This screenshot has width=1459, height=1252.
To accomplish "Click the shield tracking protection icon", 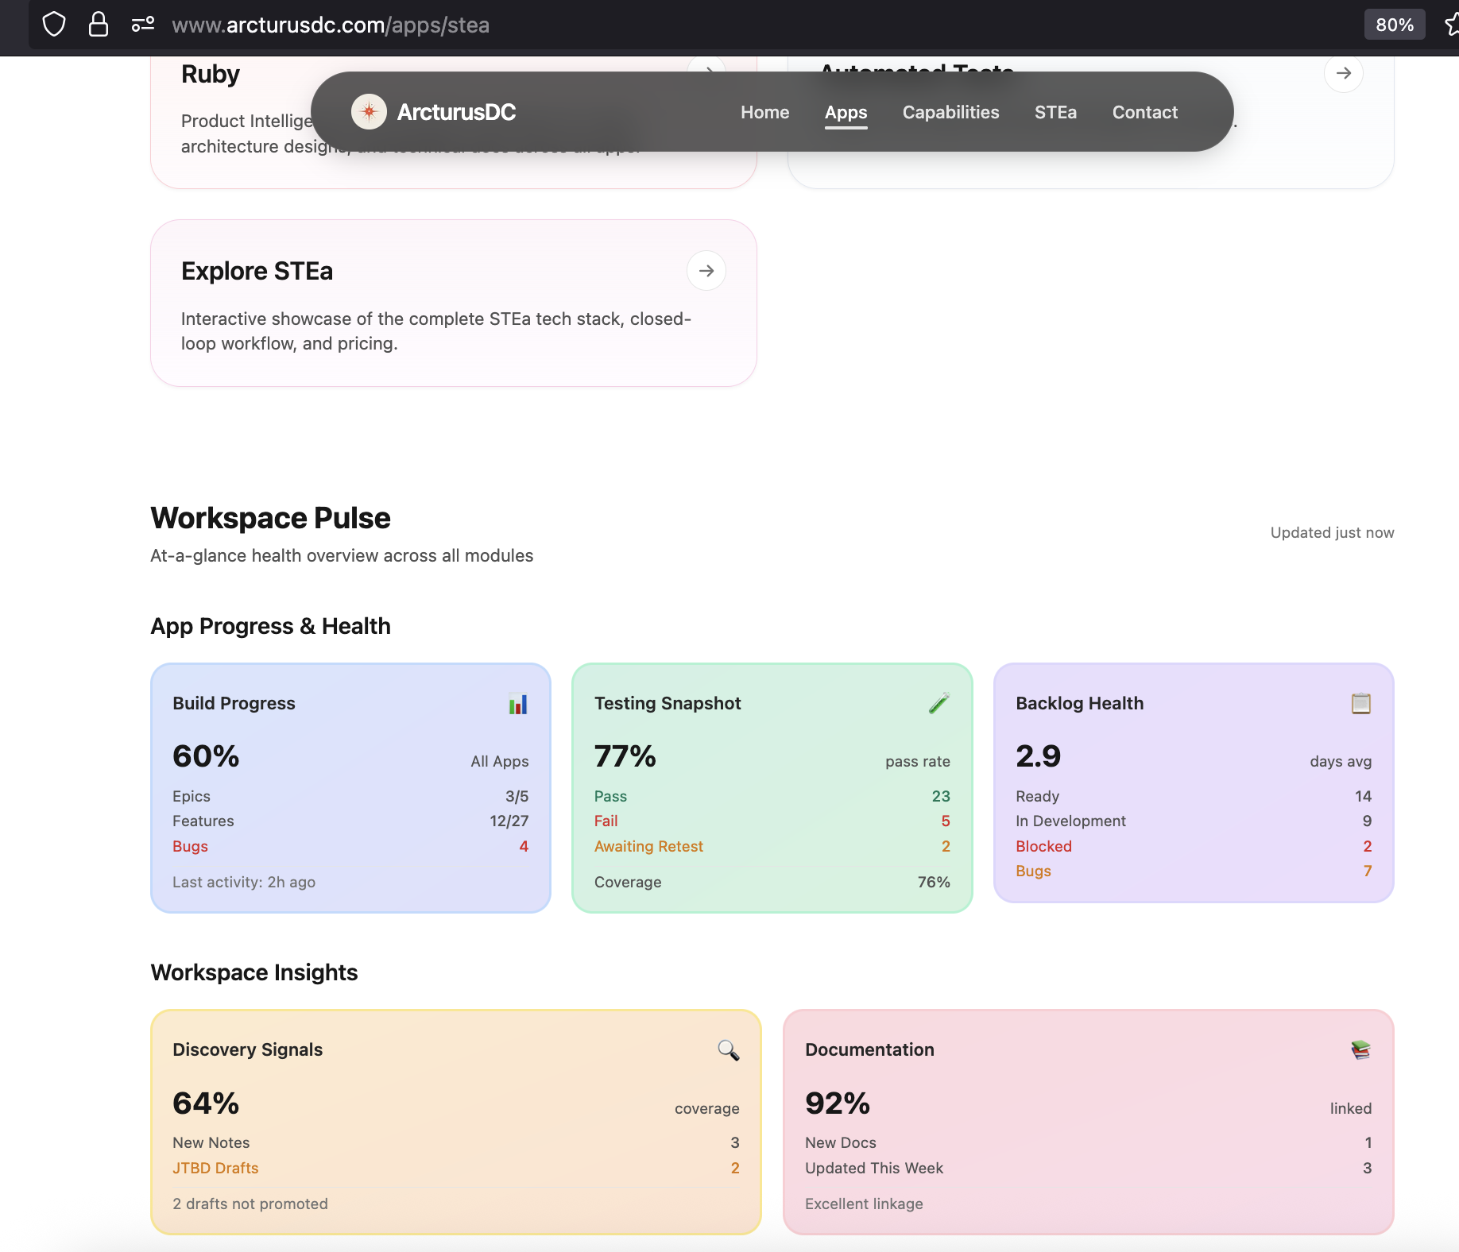I will [54, 24].
